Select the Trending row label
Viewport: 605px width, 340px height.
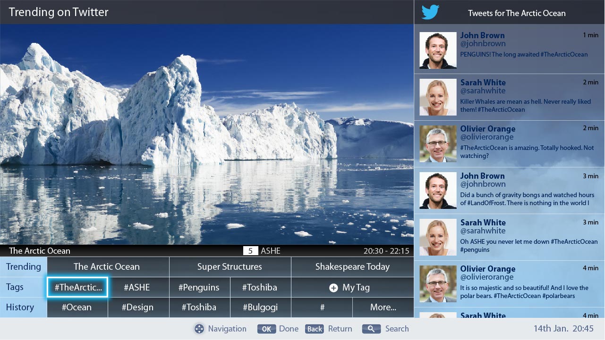[x=24, y=267]
